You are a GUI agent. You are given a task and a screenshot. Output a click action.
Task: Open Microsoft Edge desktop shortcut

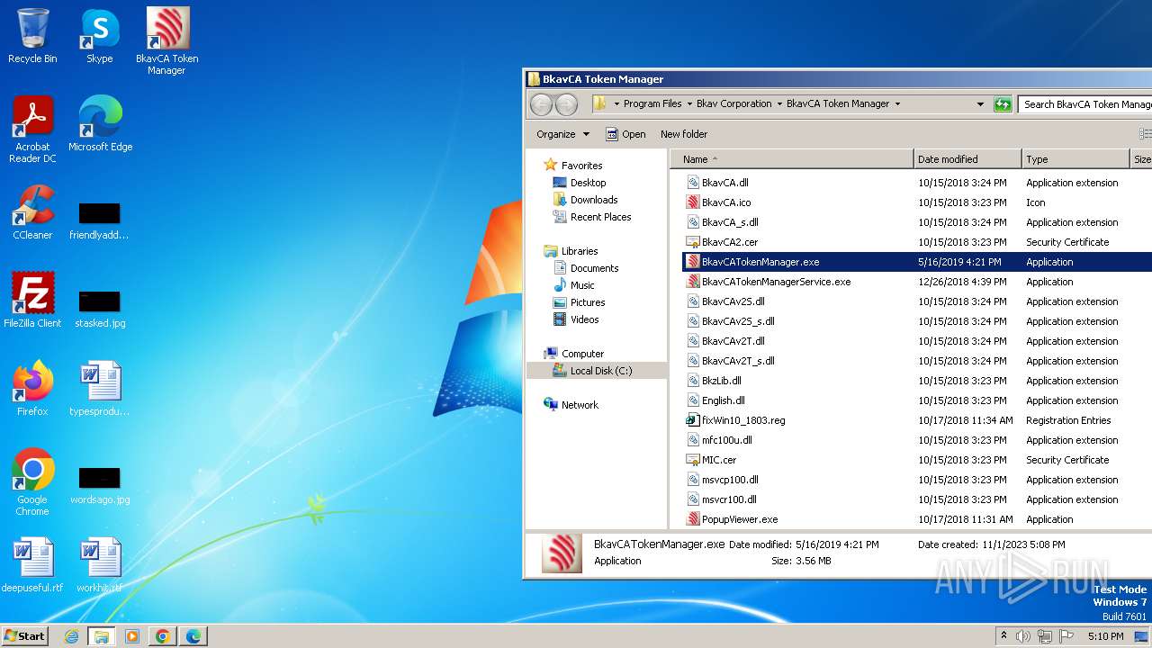pos(100,124)
